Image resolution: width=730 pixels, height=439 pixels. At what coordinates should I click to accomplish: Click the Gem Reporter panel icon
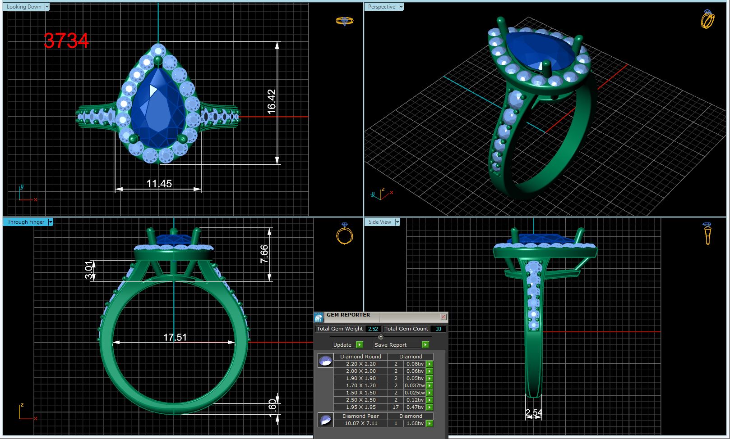[319, 317]
